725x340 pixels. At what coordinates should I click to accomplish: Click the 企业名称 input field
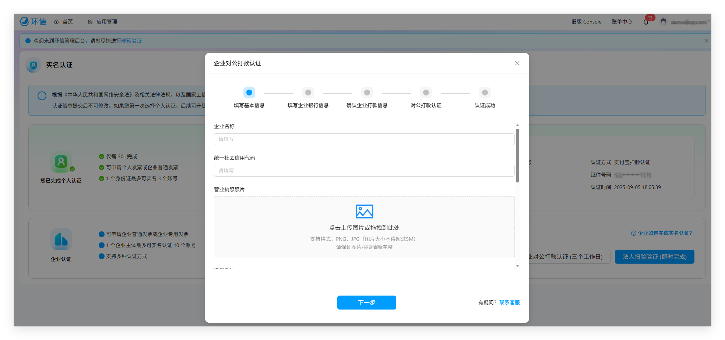coord(364,139)
